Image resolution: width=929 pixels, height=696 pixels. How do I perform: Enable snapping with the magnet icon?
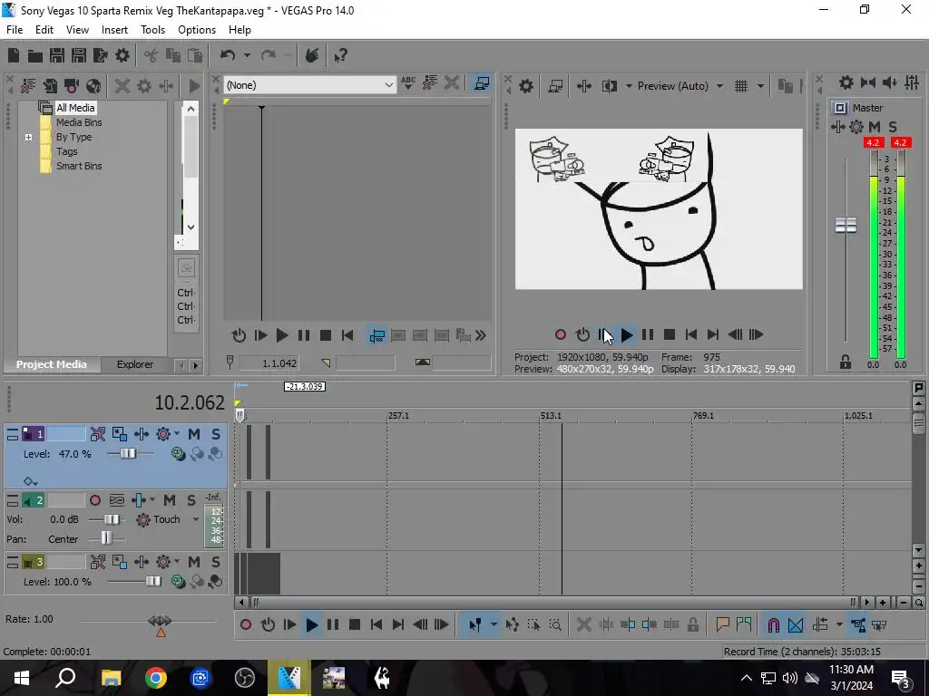773,624
